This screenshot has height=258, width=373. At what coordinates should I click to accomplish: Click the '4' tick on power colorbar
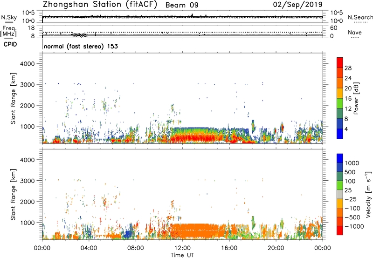point(346,129)
